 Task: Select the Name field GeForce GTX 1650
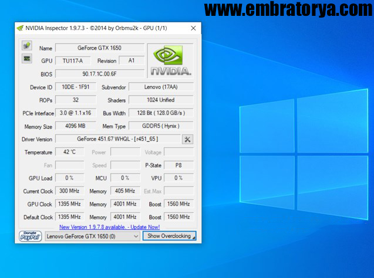[100, 48]
